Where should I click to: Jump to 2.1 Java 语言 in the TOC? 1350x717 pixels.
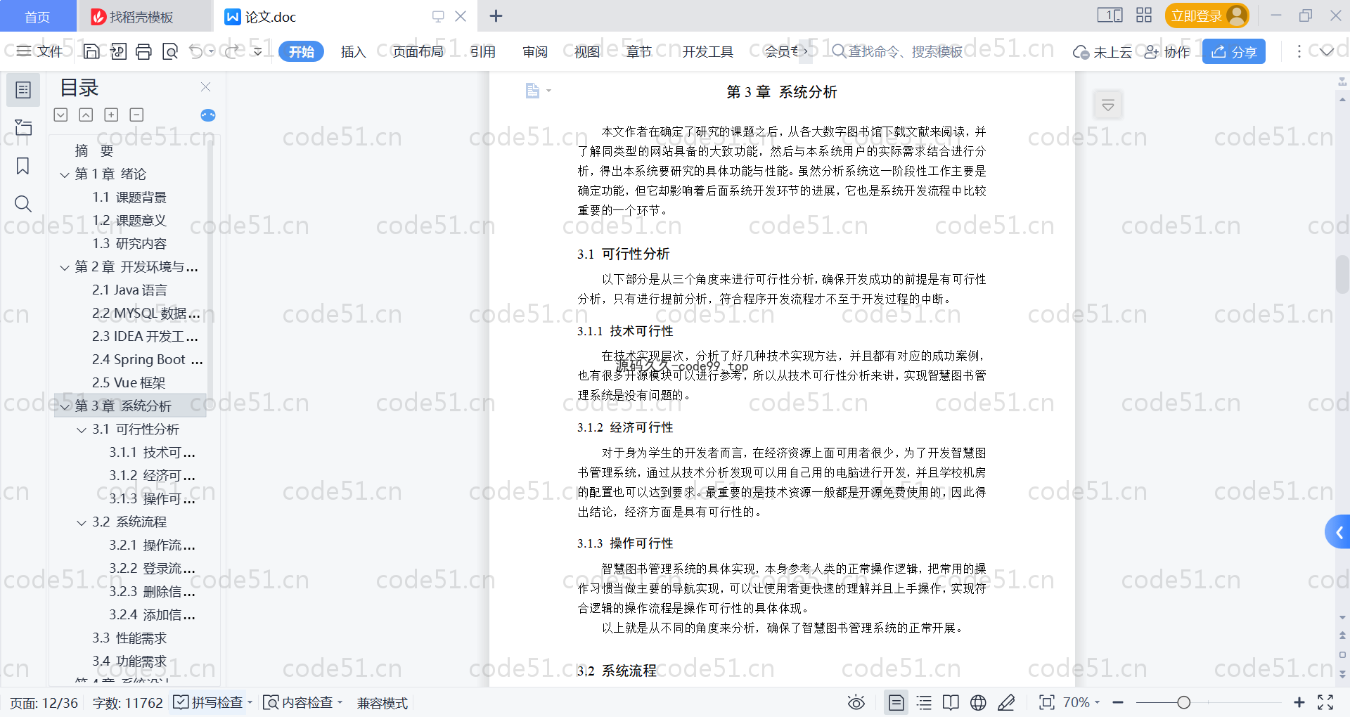[129, 290]
